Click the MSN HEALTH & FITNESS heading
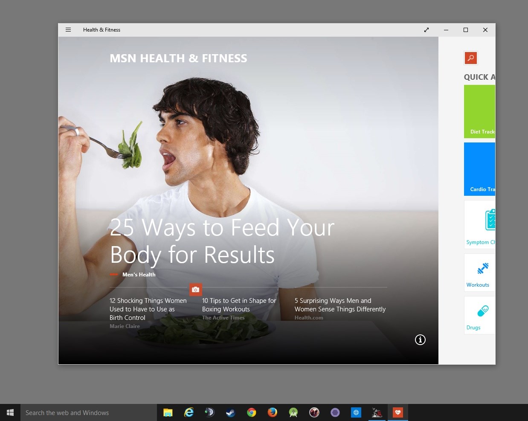 178,58
